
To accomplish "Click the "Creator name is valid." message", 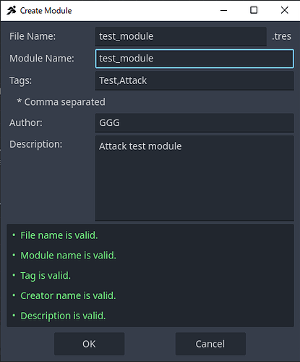I will tap(68, 295).
